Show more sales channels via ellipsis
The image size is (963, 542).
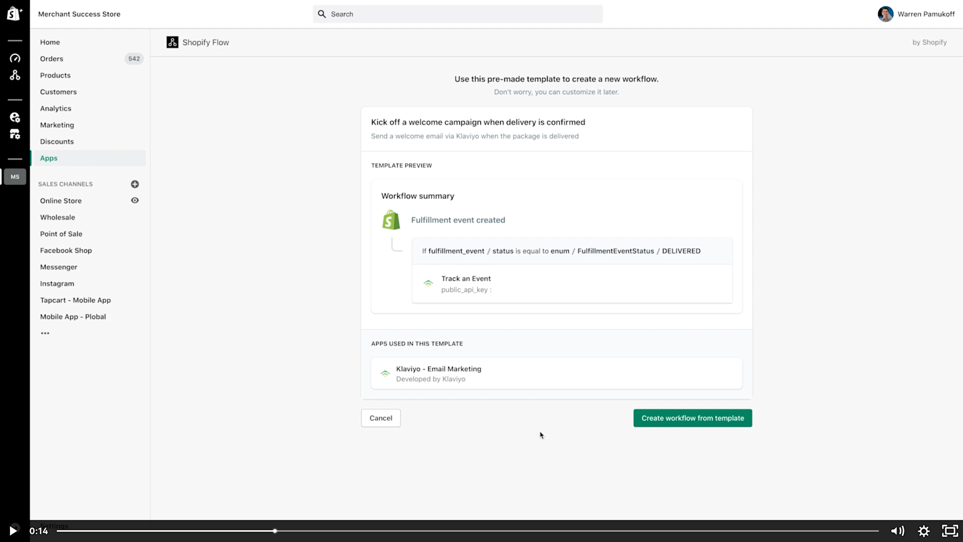[45, 333]
